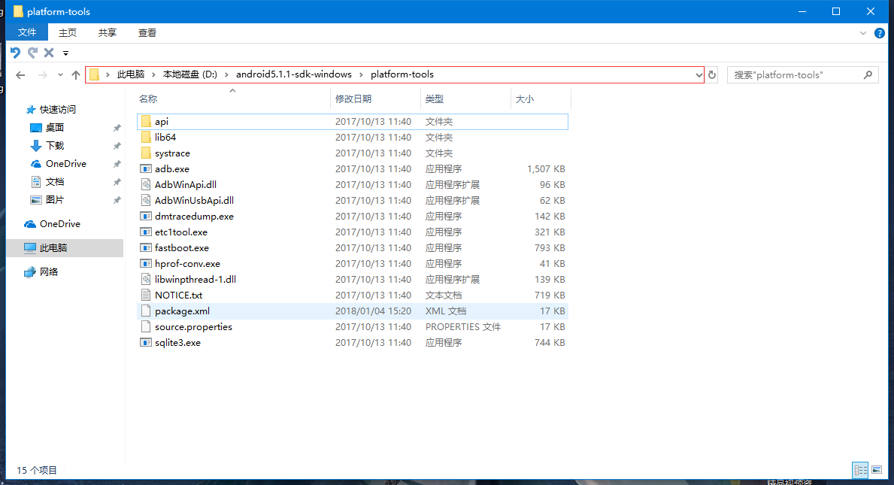Expand the address bar history dropdown
Screen dimensions: 894x485
pos(699,74)
